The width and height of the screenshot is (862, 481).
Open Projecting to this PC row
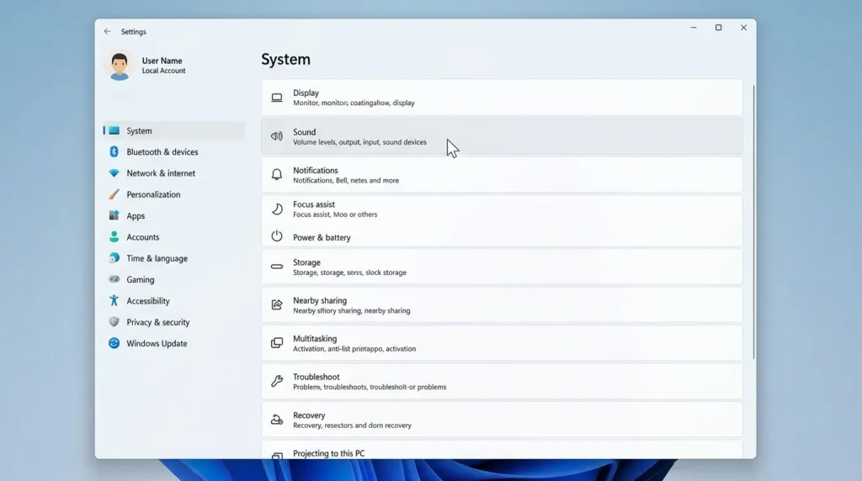(x=502, y=450)
